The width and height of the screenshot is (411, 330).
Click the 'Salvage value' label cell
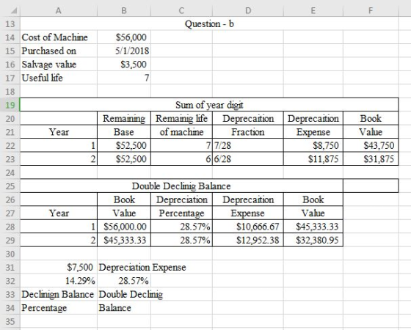pos(59,65)
